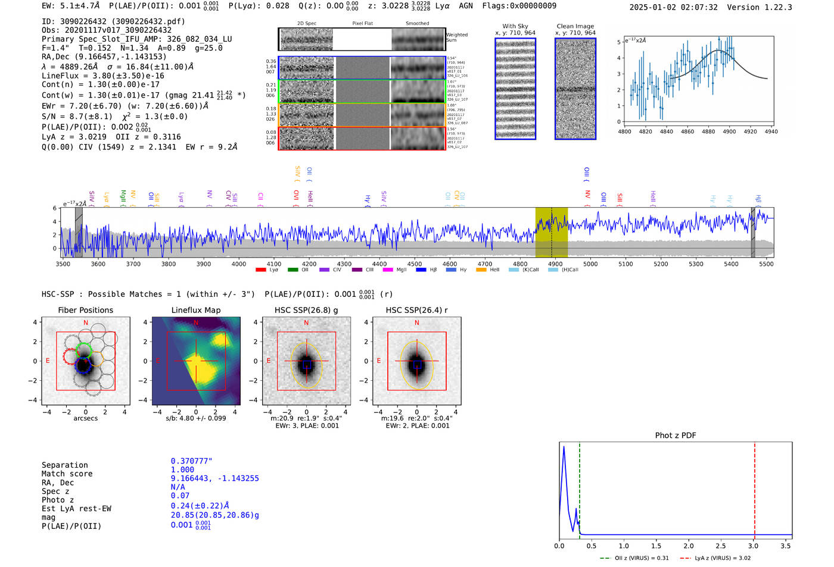This screenshot has width=834, height=567.
Task: Click the orange HeII legend swatch
Action: coord(481,270)
